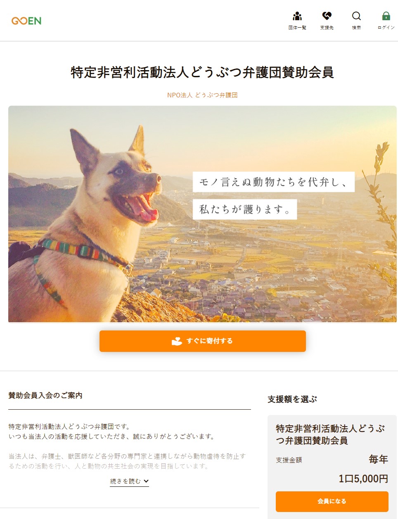Open the 団体一覧 people icon
398x519 pixels.
[297, 16]
